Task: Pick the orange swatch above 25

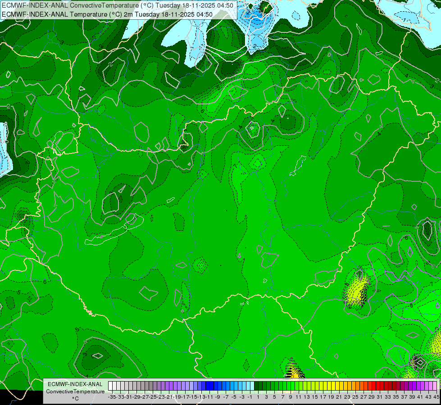Action: pos(354,386)
